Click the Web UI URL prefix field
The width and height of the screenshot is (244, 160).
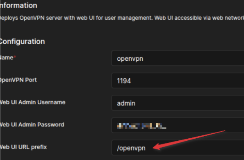178,148
